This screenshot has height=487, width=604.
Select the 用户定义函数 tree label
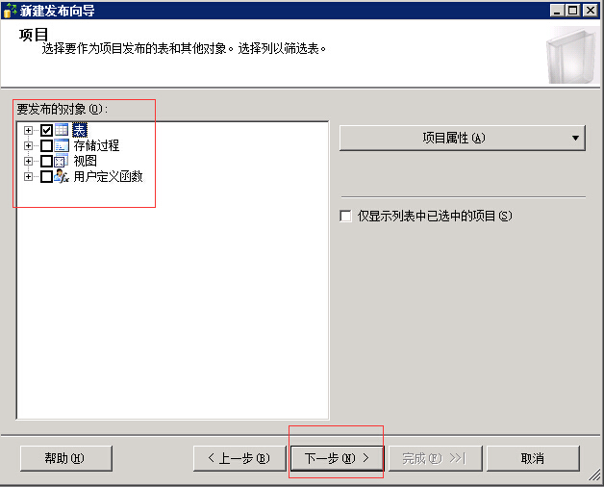click(108, 176)
